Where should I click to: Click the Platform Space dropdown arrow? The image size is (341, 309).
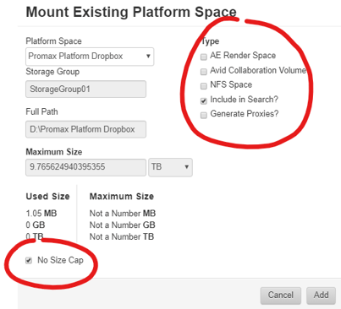click(148, 56)
